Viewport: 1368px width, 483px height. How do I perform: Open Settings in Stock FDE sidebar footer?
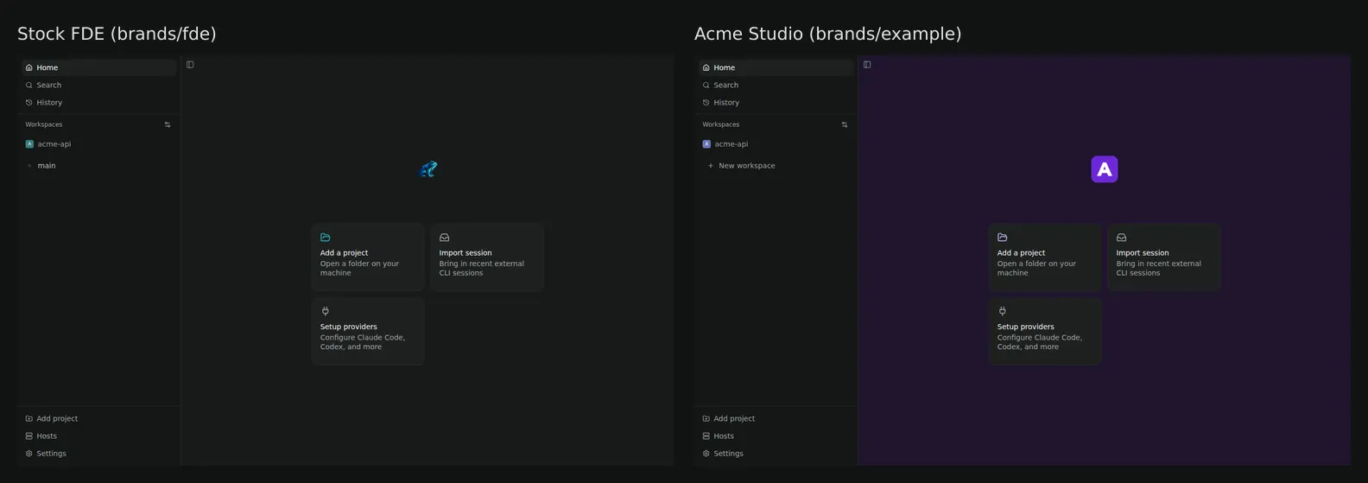98,453
